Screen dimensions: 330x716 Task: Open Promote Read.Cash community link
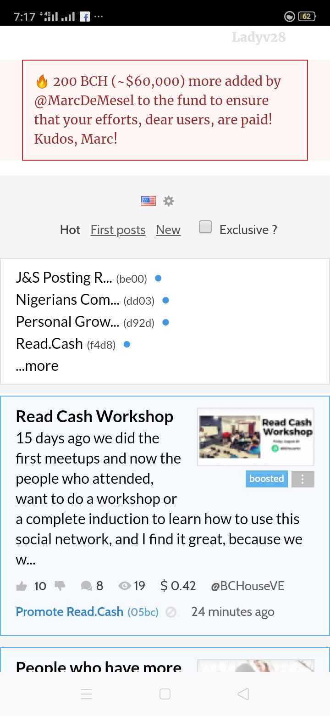(70, 612)
